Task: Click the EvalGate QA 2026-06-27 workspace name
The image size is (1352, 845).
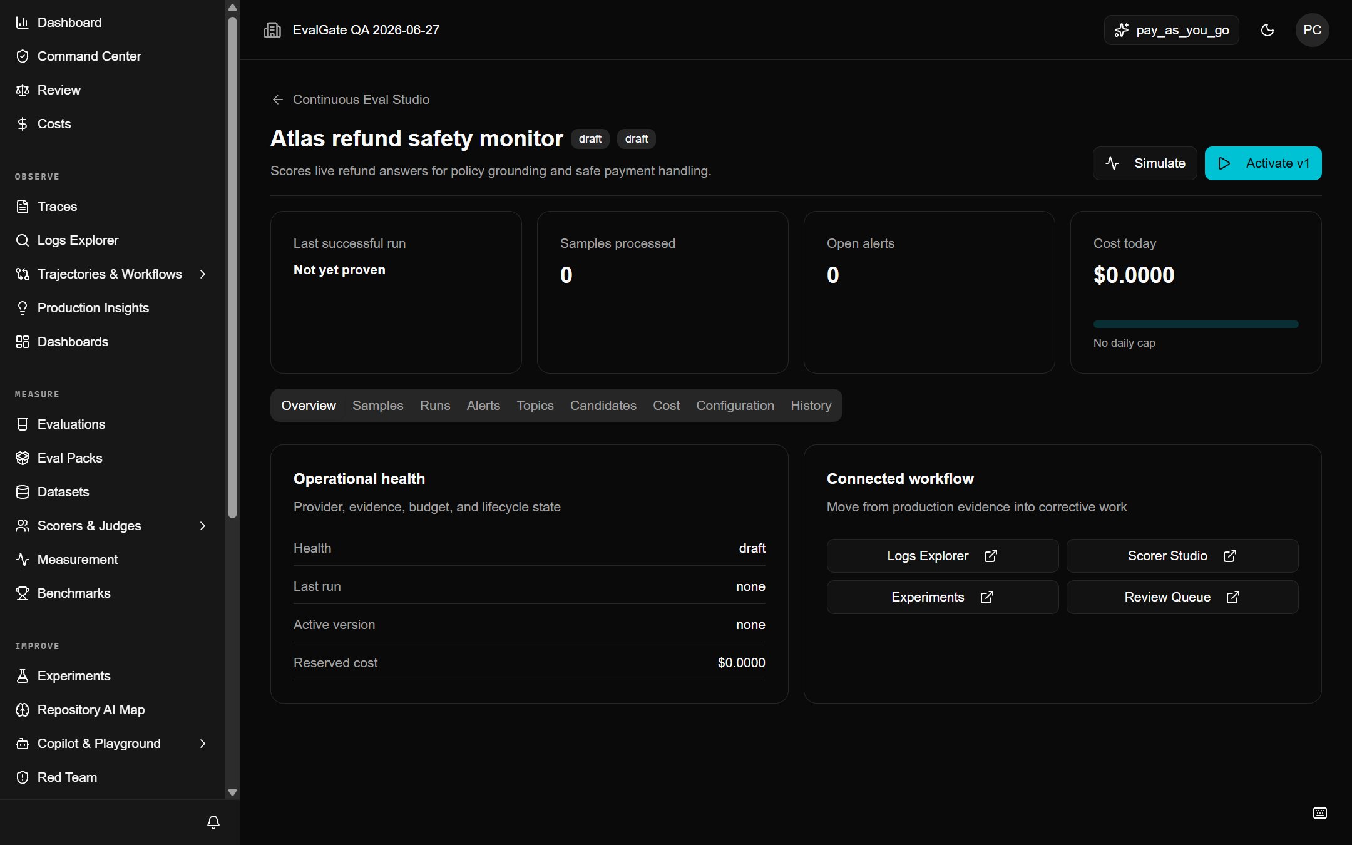Action: (x=366, y=30)
